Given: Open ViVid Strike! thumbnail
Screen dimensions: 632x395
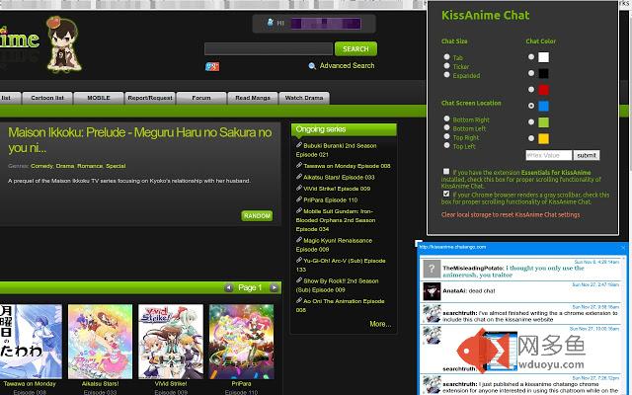Looking at the screenshot, I should click(171, 342).
